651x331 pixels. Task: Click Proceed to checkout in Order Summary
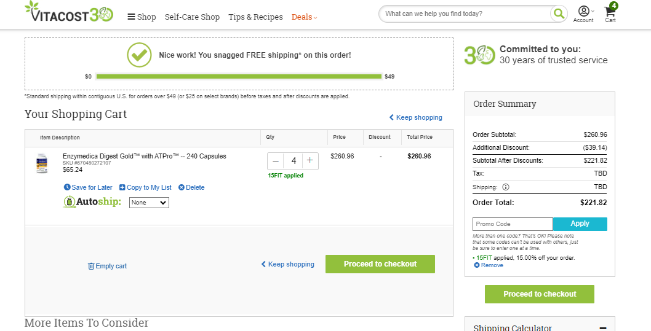(539, 294)
